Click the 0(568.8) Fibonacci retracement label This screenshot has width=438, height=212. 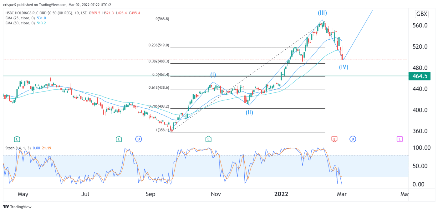[162, 19]
